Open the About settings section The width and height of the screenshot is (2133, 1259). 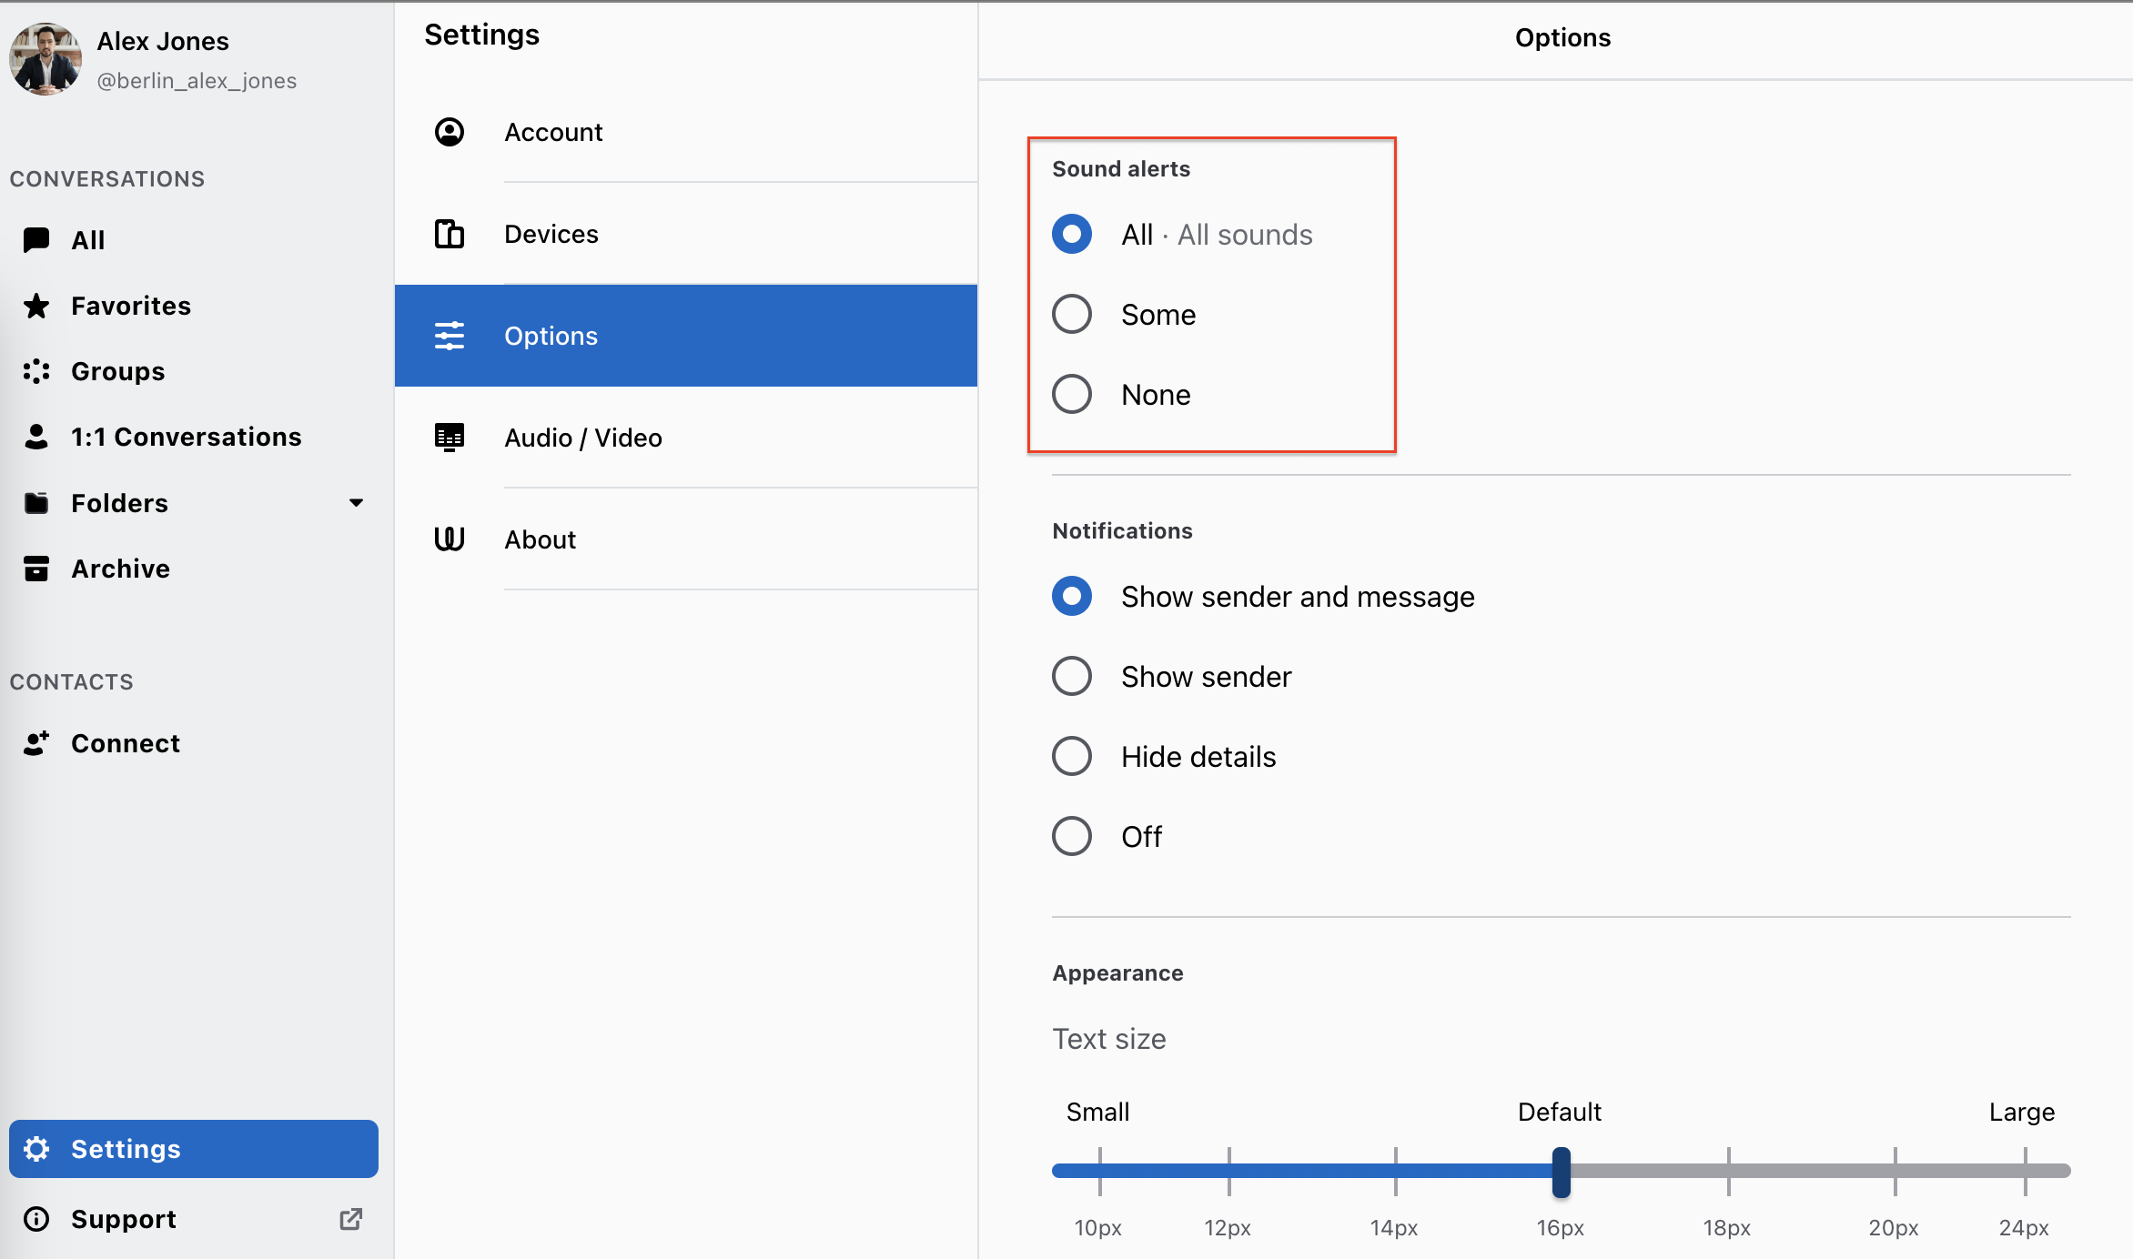(x=686, y=539)
